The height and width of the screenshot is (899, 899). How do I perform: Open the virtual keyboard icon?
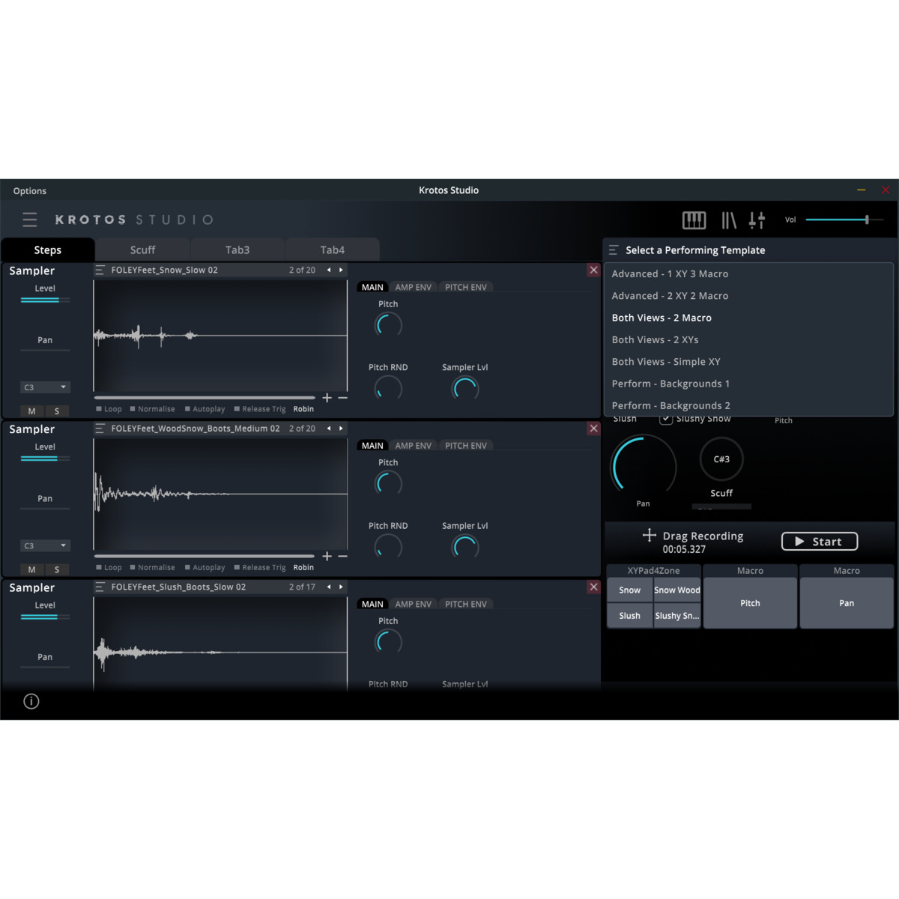pyautogui.click(x=694, y=220)
